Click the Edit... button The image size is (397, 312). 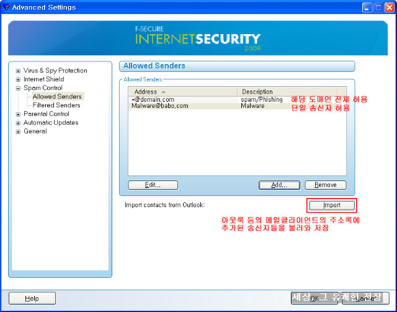(153, 185)
